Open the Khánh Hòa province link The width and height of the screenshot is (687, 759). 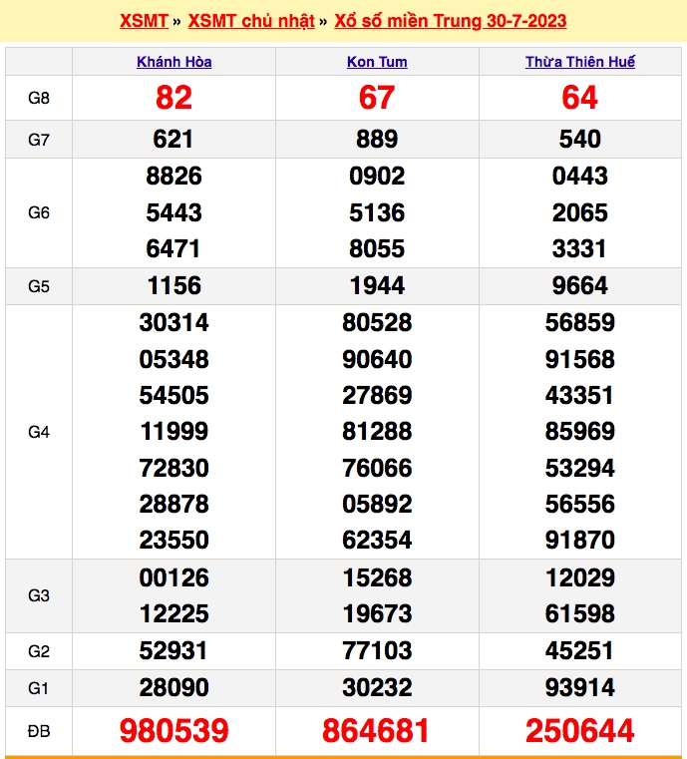click(x=174, y=62)
